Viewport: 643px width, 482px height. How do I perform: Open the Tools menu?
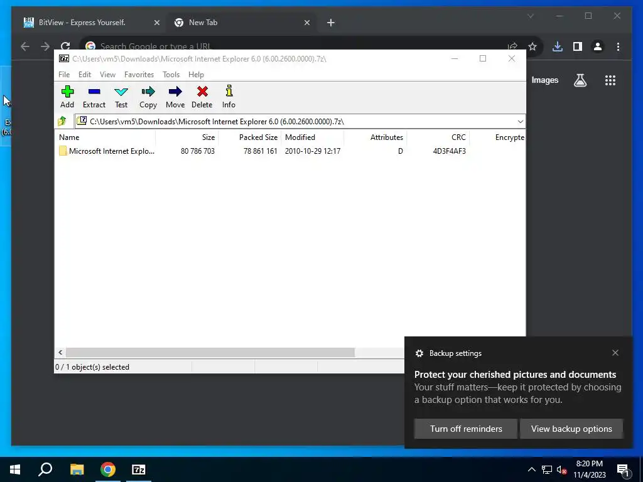click(171, 74)
